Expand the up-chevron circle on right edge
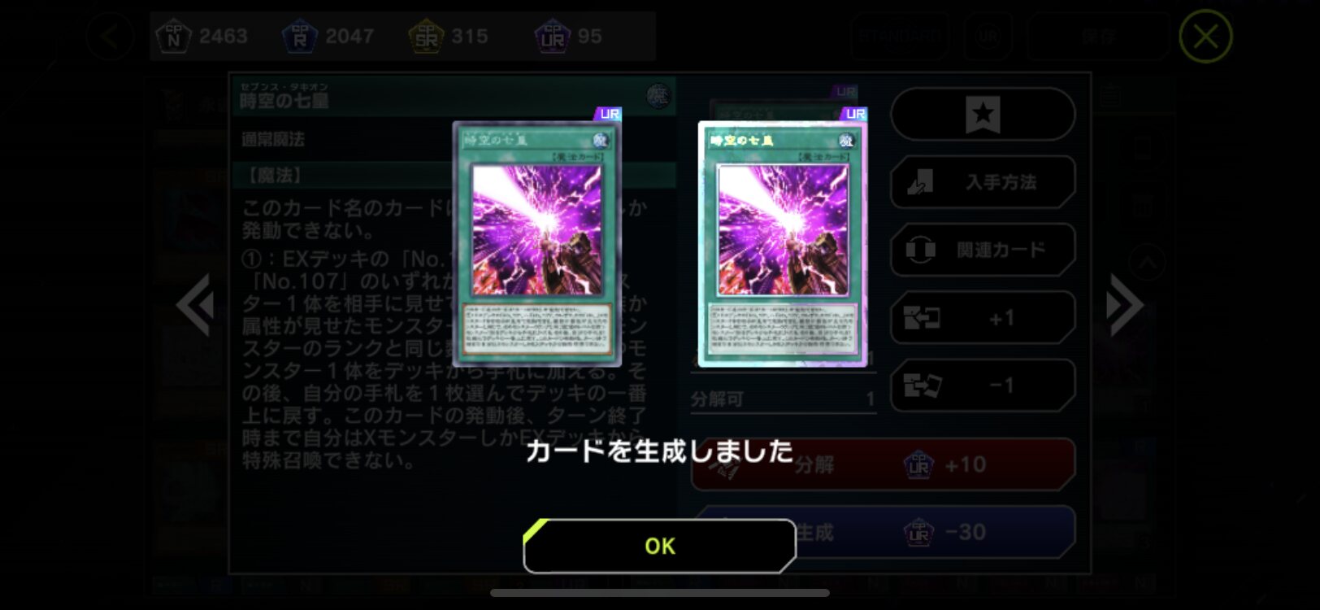This screenshot has width=1320, height=610. [x=1147, y=263]
